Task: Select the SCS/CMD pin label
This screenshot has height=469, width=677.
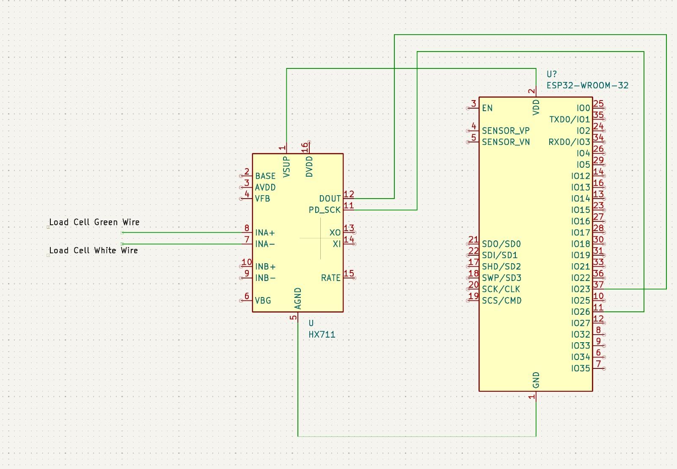Action: point(502,301)
